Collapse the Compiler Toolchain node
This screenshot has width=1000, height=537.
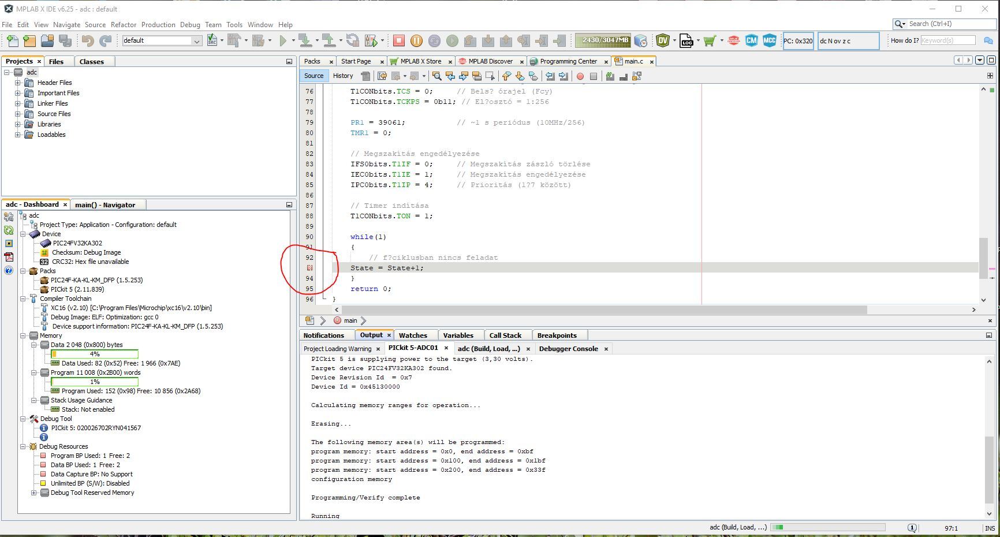tap(23, 299)
